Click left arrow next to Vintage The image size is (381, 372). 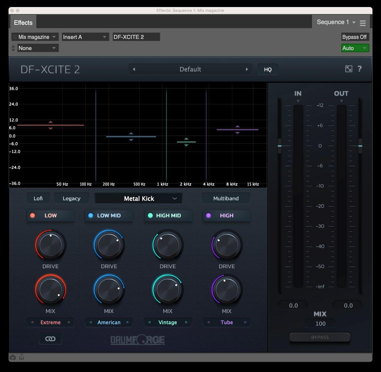click(x=149, y=322)
